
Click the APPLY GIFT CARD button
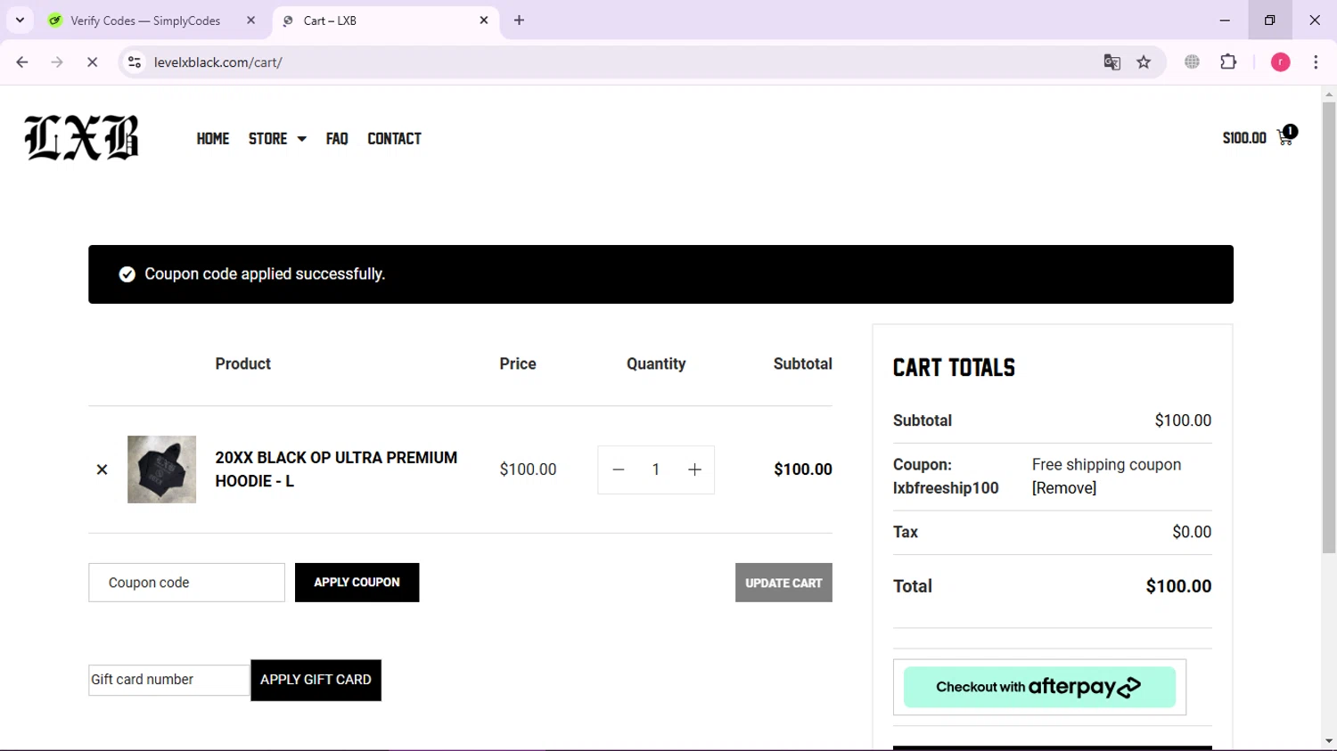coord(316,680)
